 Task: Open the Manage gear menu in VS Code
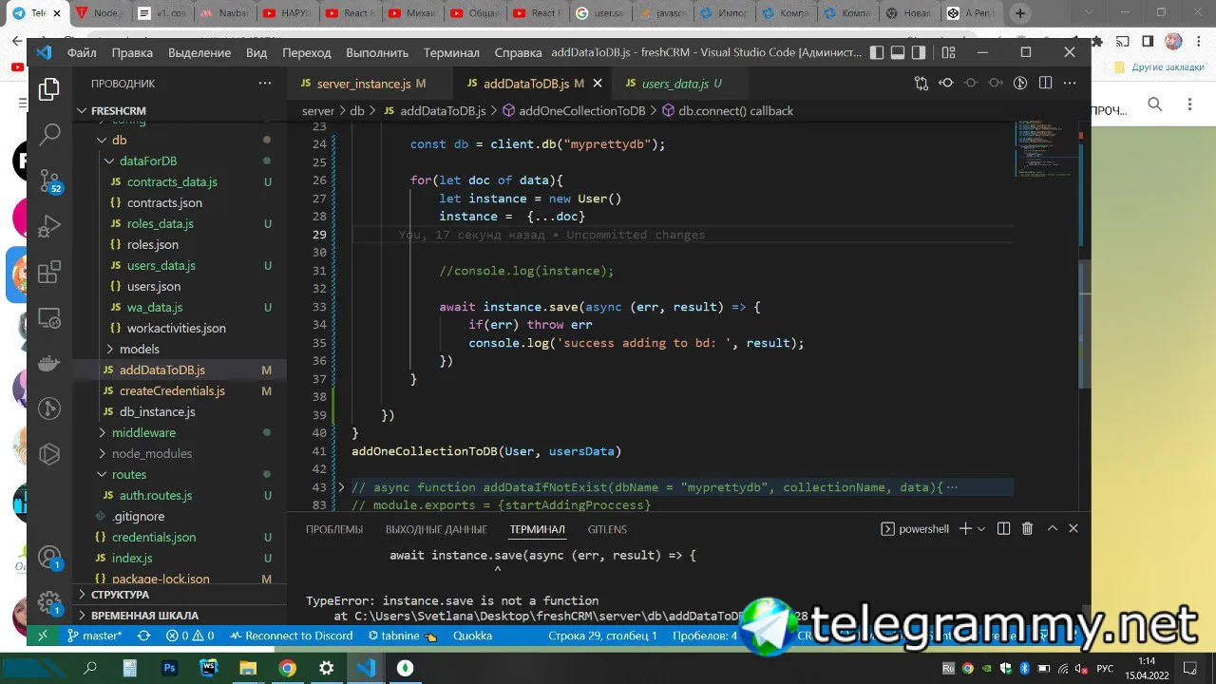click(x=49, y=603)
